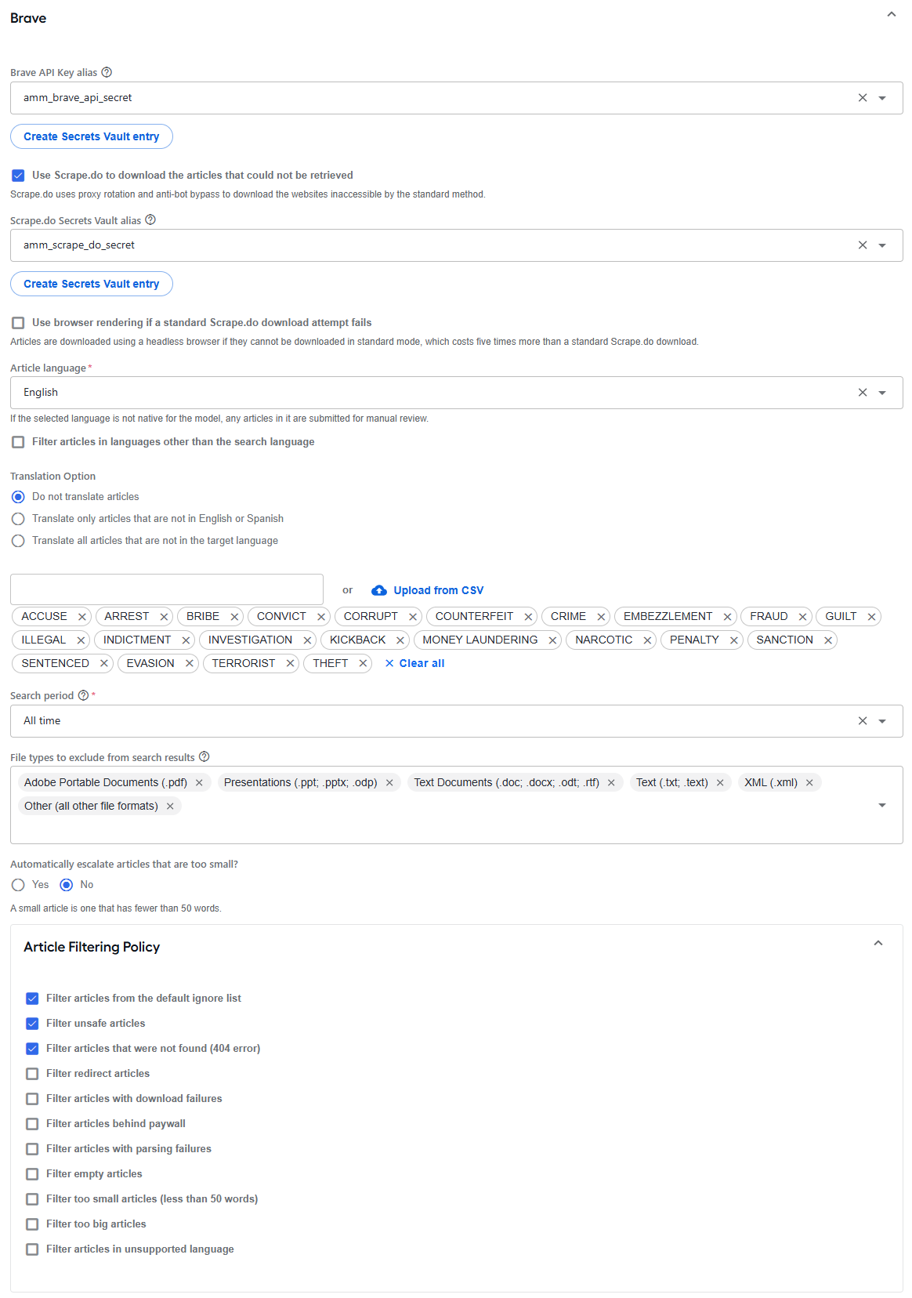
Task: Remove the FRAUD keyword chip
Action: [802, 617]
